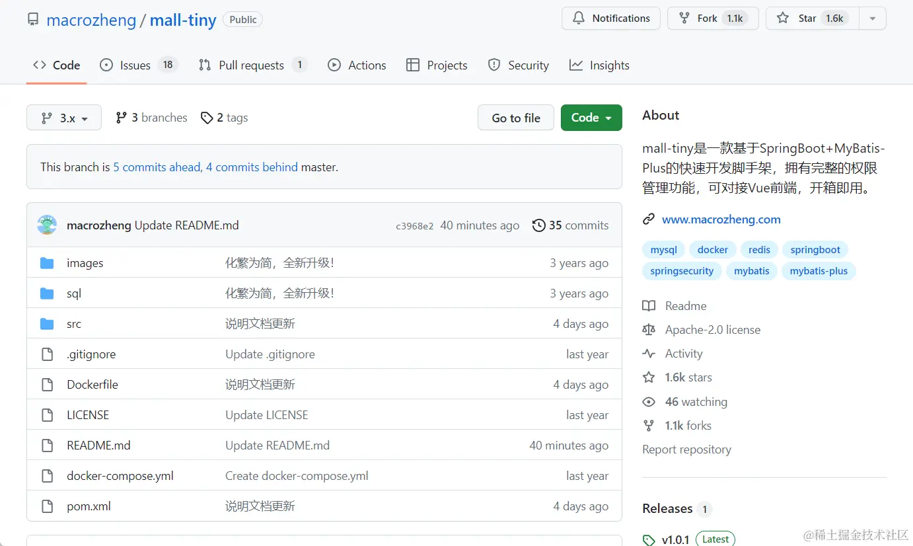The width and height of the screenshot is (913, 546).
Task: Open the Create docker-compose.yml commit message
Action: (x=297, y=476)
